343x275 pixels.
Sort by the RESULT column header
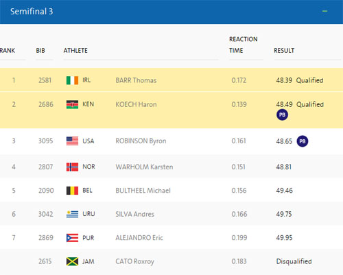(x=284, y=50)
